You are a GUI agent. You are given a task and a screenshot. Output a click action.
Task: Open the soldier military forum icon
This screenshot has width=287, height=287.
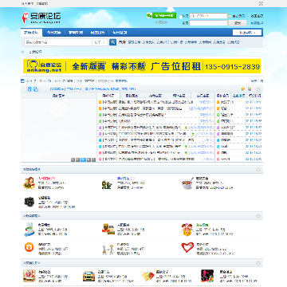coord(107,184)
